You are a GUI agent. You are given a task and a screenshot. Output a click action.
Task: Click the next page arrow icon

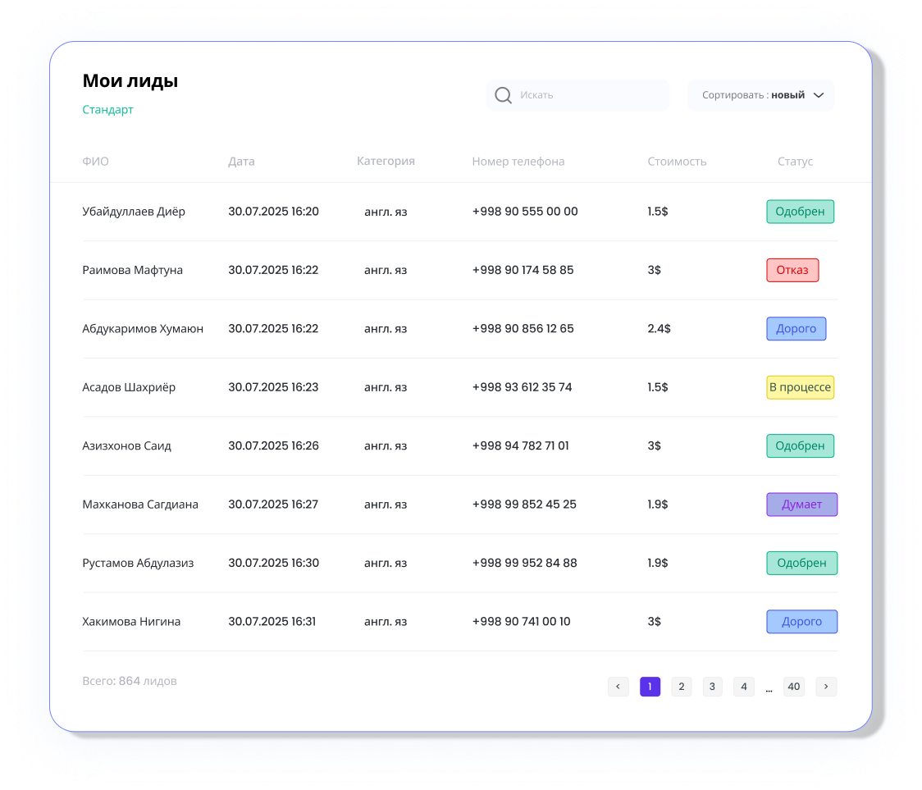click(826, 687)
